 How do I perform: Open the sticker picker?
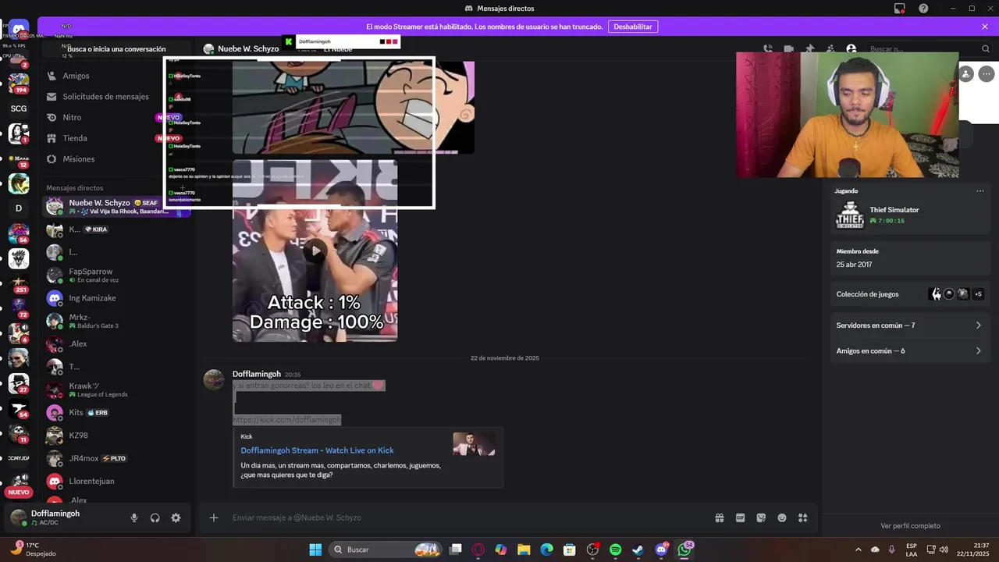(761, 518)
